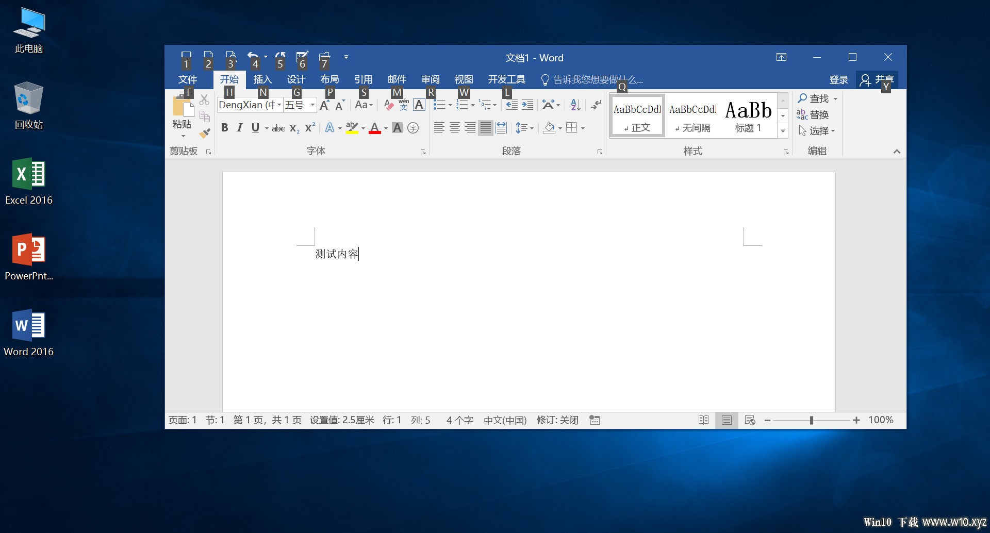Open 查找 dropdown arrow
This screenshot has width=990, height=533.
(x=835, y=98)
